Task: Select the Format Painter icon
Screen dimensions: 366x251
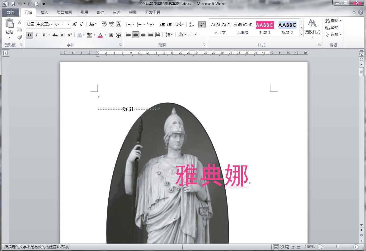Action: (x=19, y=37)
